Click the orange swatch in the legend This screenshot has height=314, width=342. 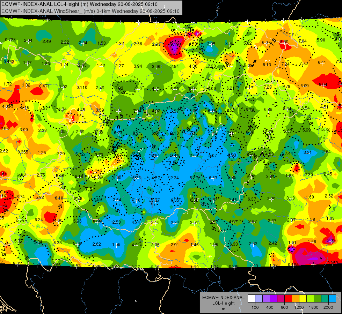tap(296, 298)
